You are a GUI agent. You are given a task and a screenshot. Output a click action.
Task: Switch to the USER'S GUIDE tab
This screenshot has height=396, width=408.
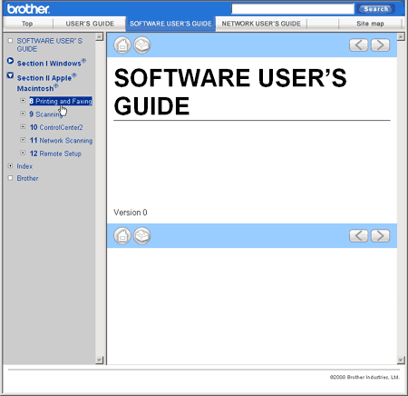pos(90,24)
